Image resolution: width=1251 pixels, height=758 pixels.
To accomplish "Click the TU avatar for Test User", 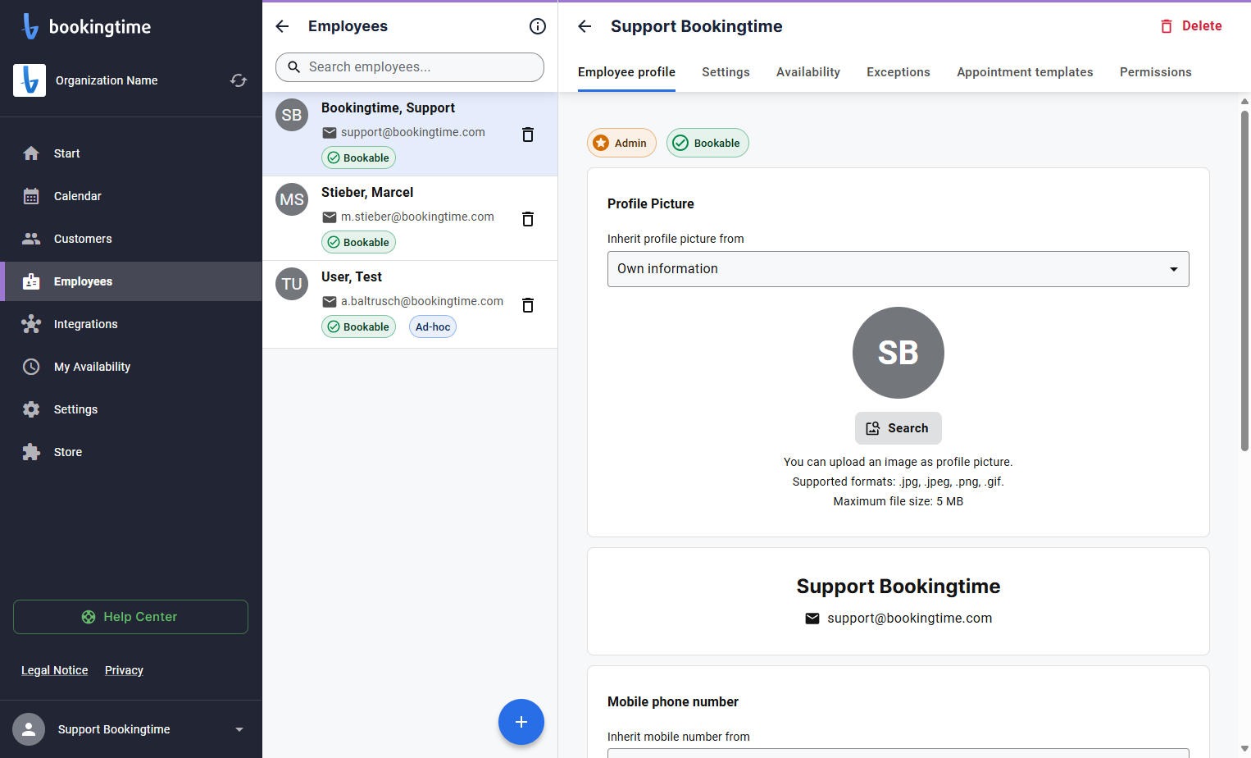I will coord(292,284).
